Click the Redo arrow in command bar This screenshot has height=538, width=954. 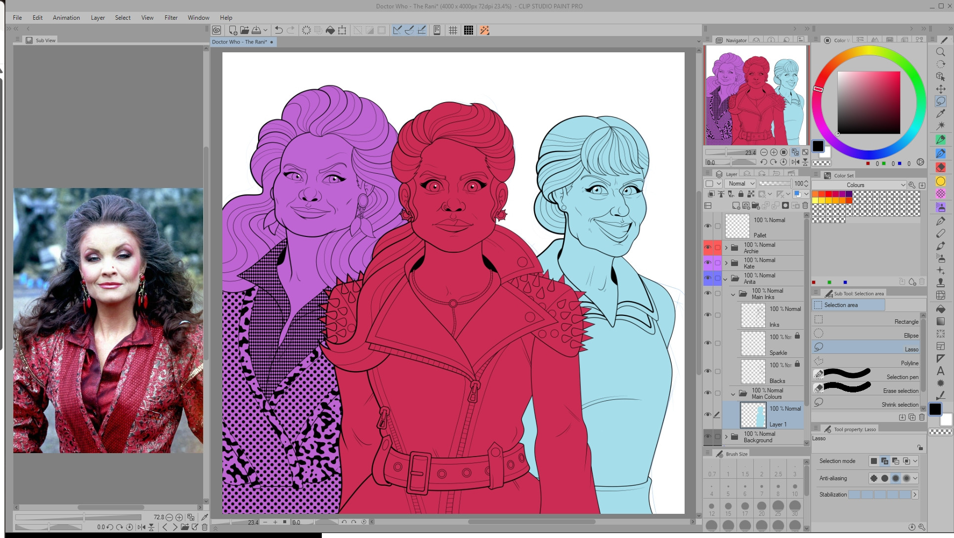pyautogui.click(x=291, y=30)
